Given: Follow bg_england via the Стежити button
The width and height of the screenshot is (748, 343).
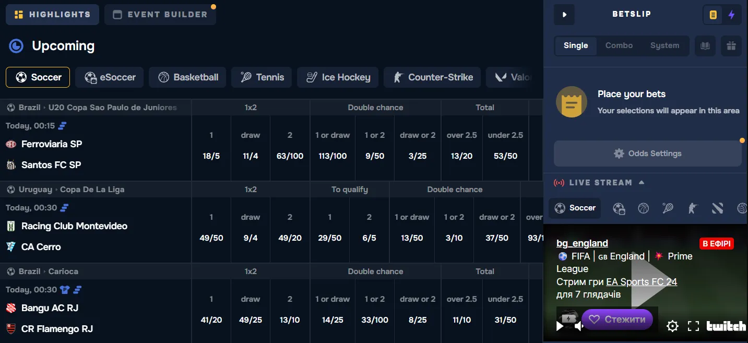Looking at the screenshot, I should 618,319.
